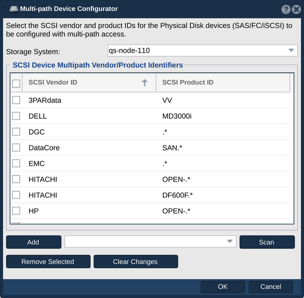The image size is (304, 298).
Task: Open the help icon in title bar
Action: (286, 9)
